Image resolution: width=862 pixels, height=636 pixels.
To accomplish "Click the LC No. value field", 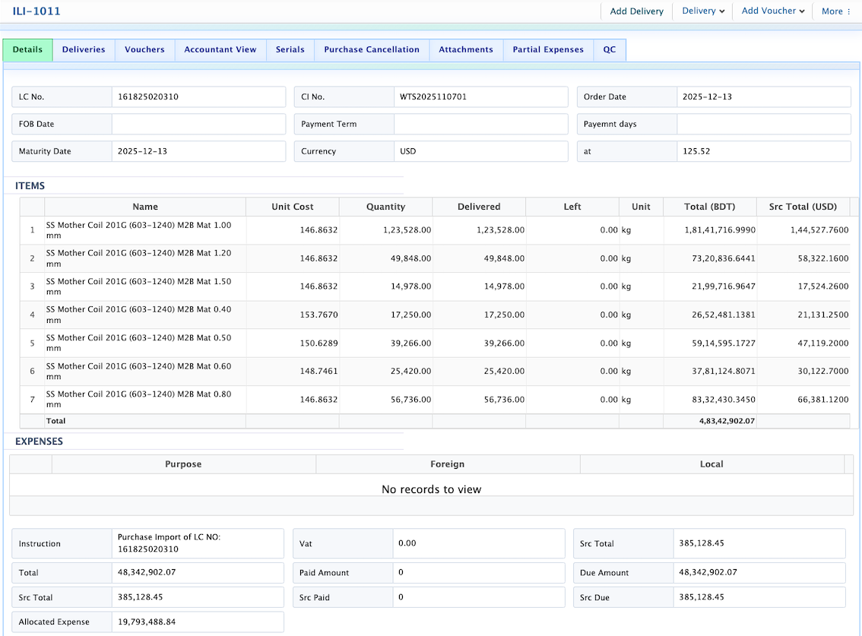I will (198, 97).
